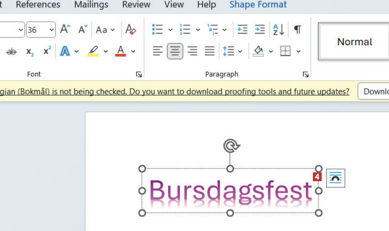Clear all formatting from the text

click(x=131, y=29)
